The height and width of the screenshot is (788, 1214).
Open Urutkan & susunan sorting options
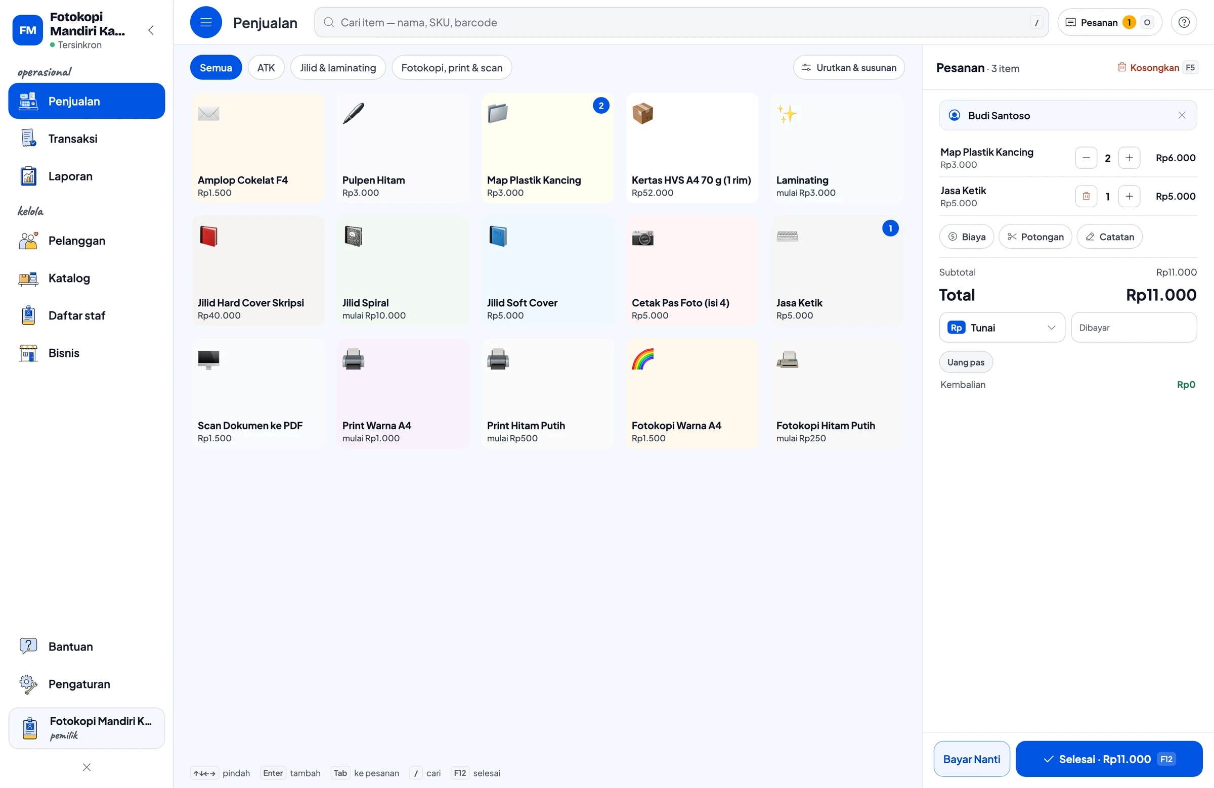(849, 68)
